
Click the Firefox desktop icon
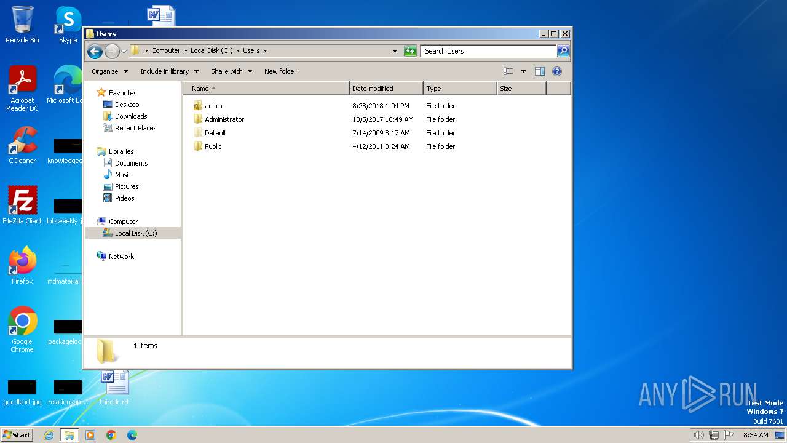click(22, 265)
